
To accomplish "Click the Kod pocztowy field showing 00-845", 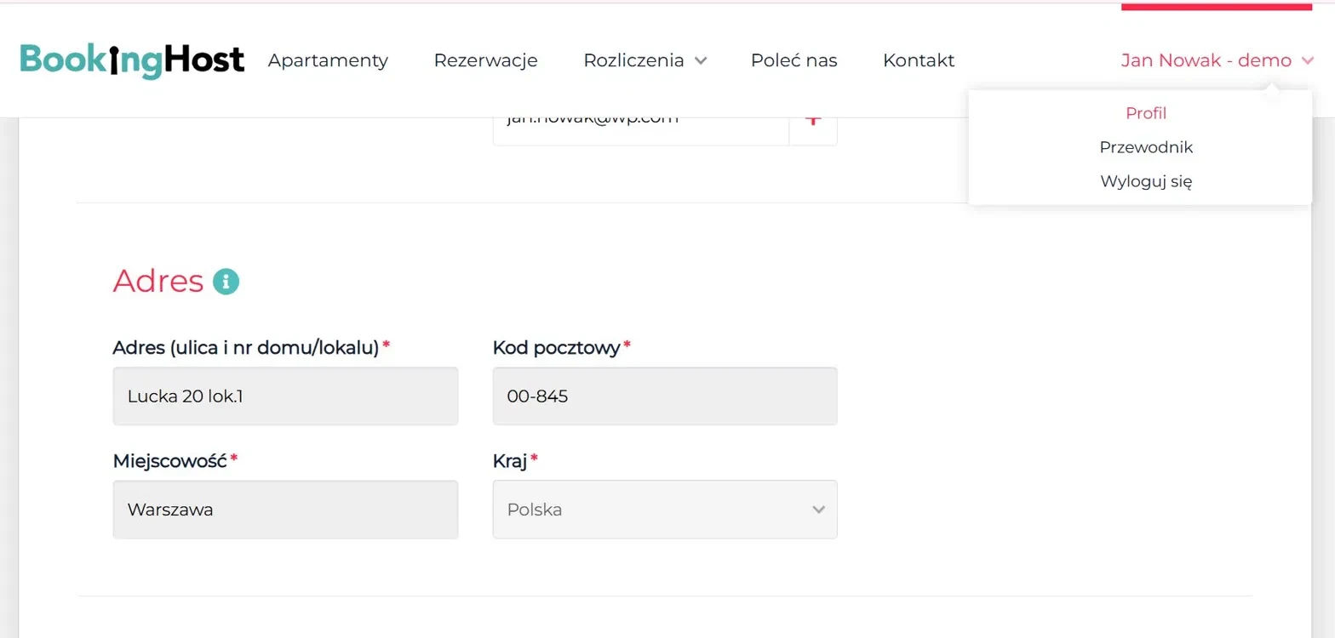I will coord(665,396).
